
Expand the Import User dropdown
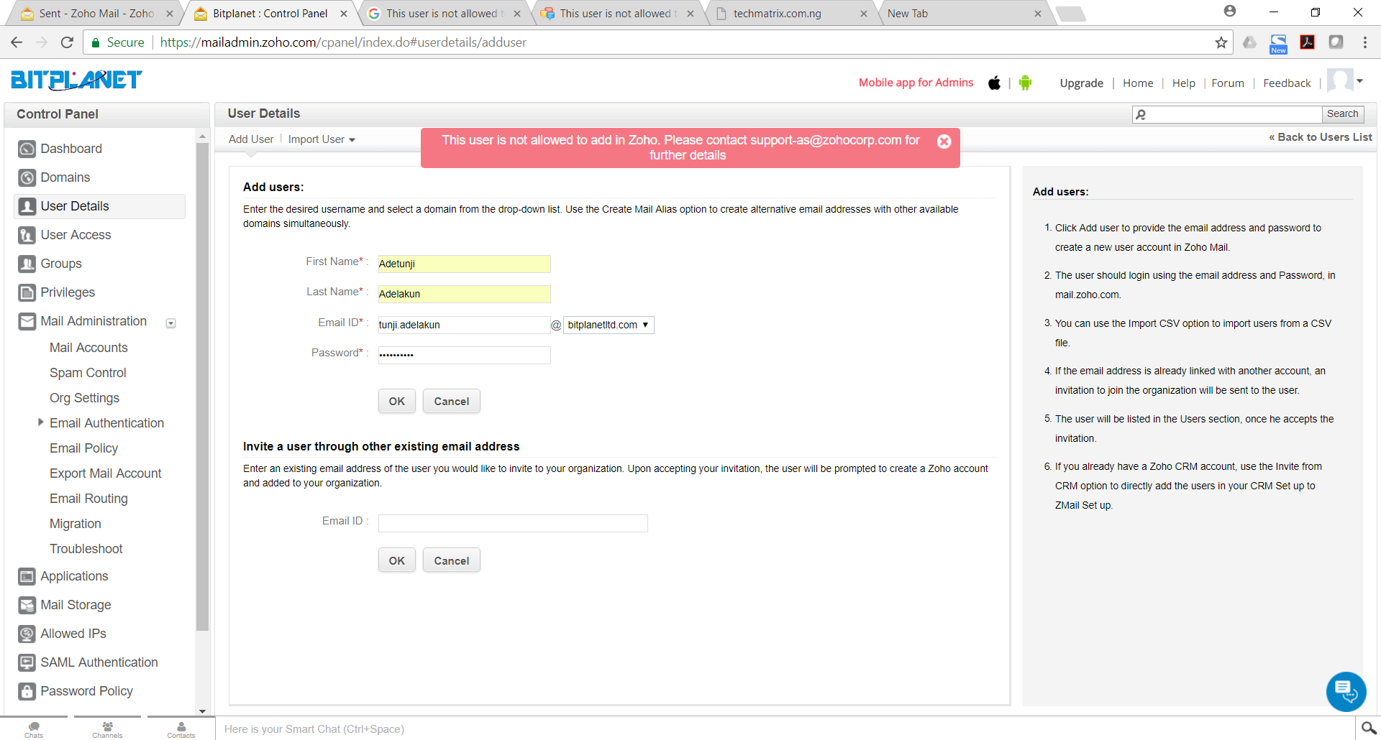tap(322, 139)
